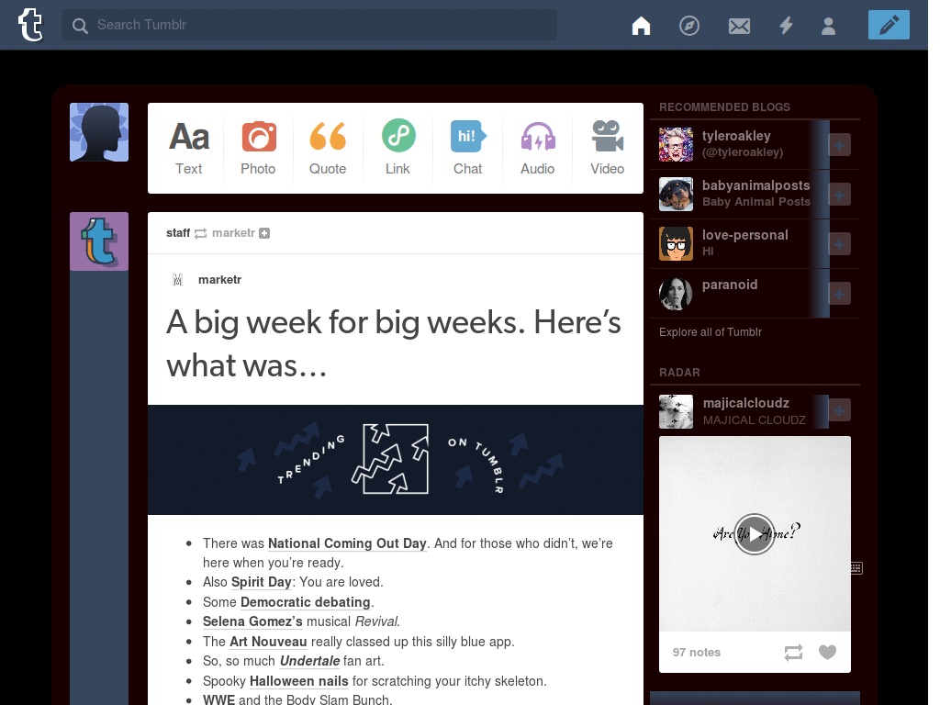Create a new Chat post
This screenshot has height=705, width=940.
[467, 148]
